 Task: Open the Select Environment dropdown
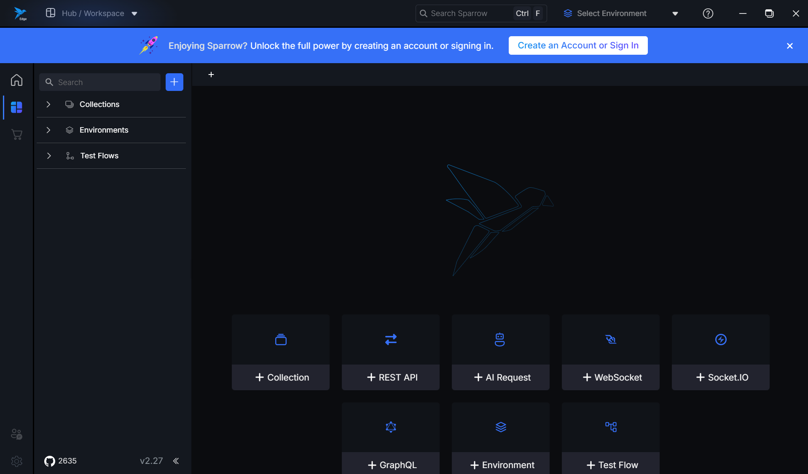(x=620, y=13)
